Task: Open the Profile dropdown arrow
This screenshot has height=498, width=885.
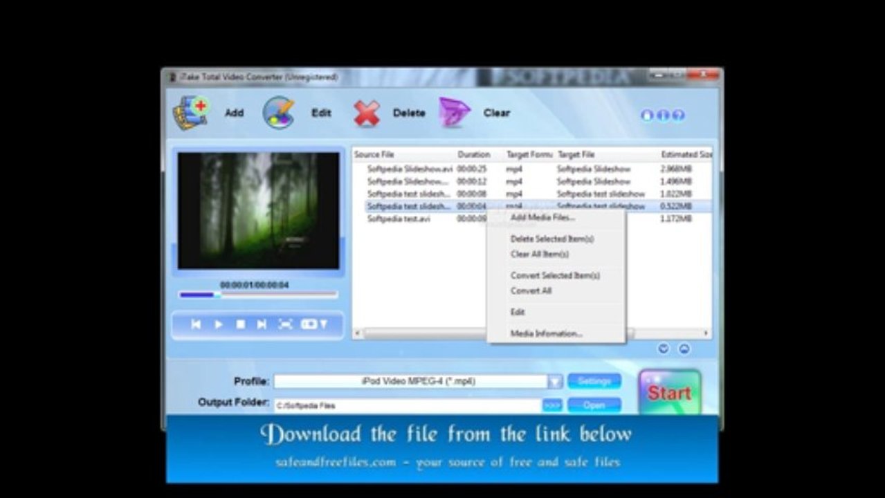Action: [x=555, y=382]
